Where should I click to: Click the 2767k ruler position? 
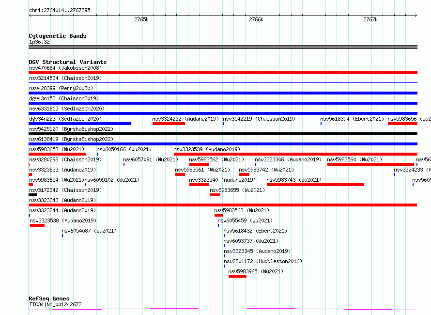coord(370,19)
